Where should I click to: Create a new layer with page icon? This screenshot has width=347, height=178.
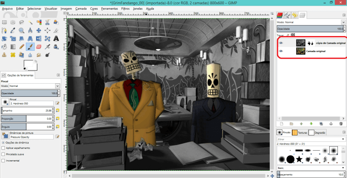(x=281, y=124)
